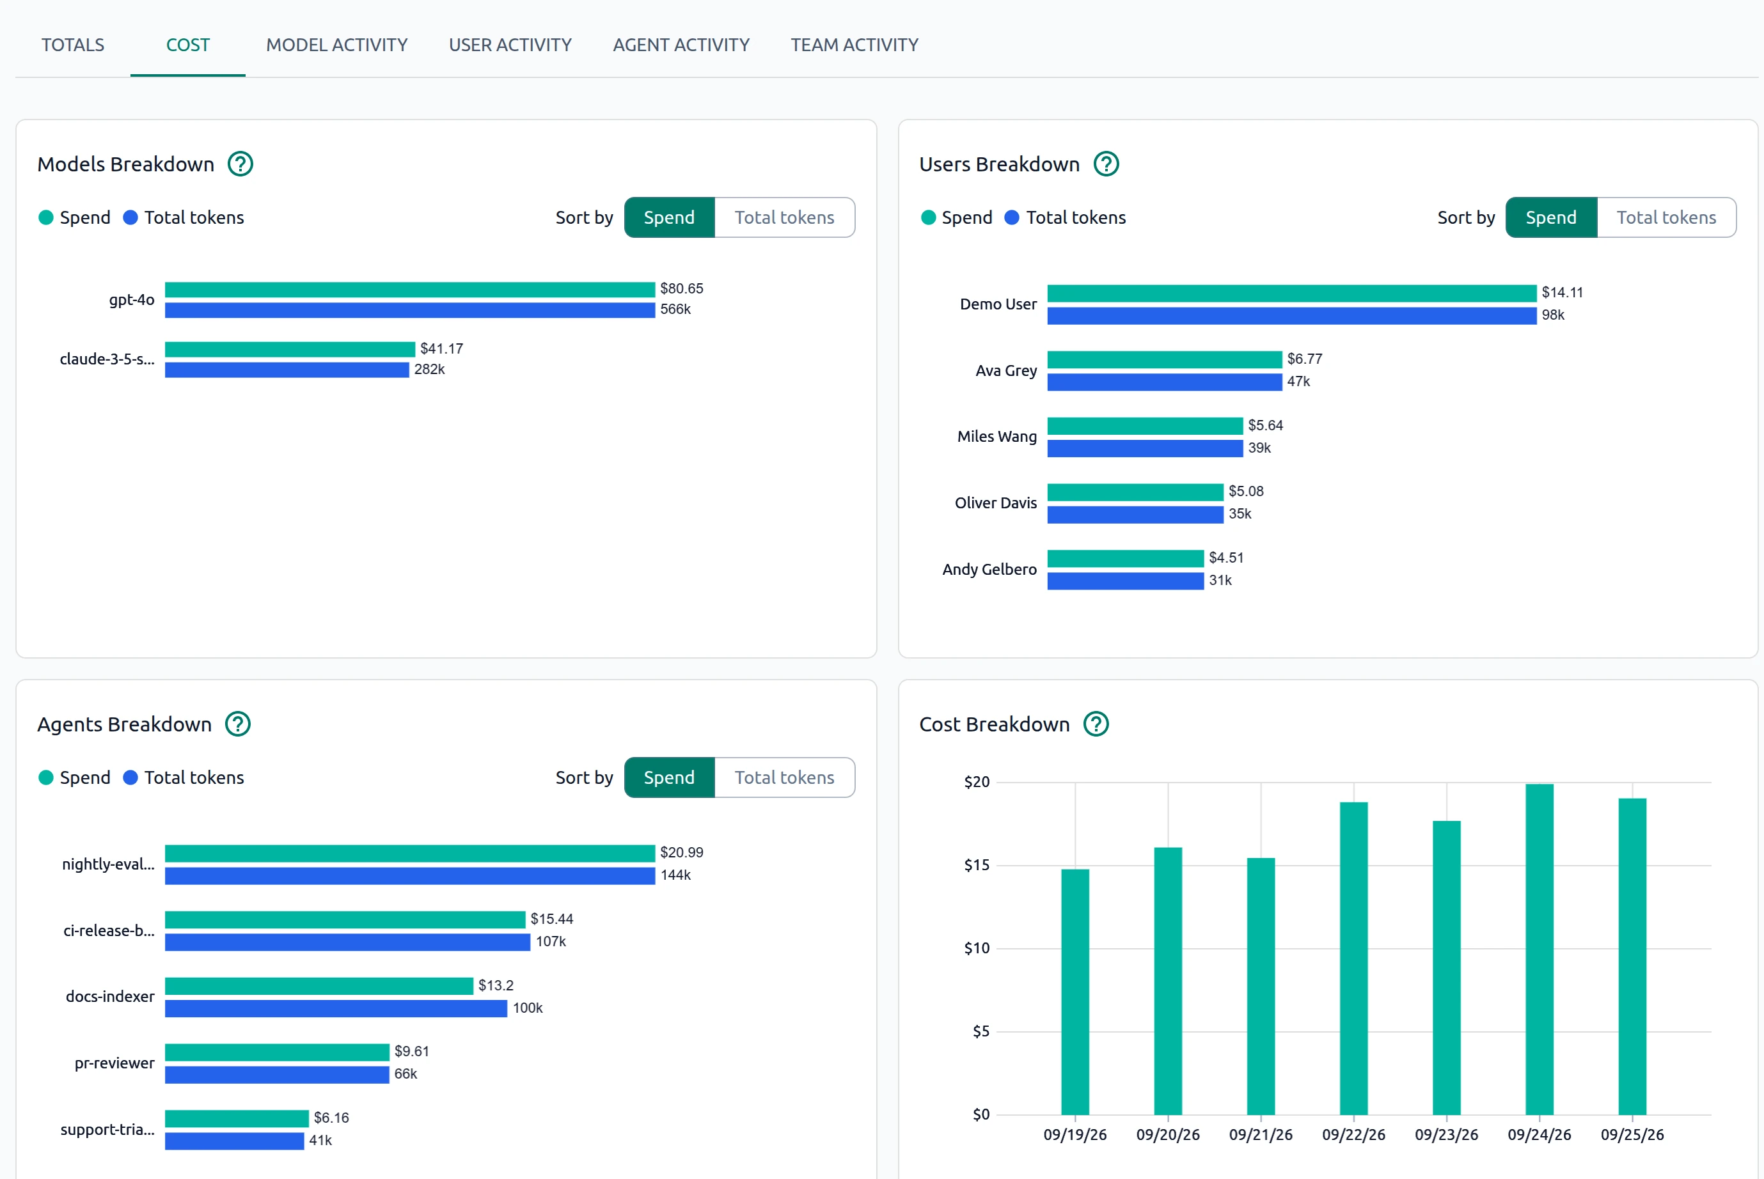Click the 'Oliver Davis' user label
The image size is (1764, 1179).
tap(995, 503)
